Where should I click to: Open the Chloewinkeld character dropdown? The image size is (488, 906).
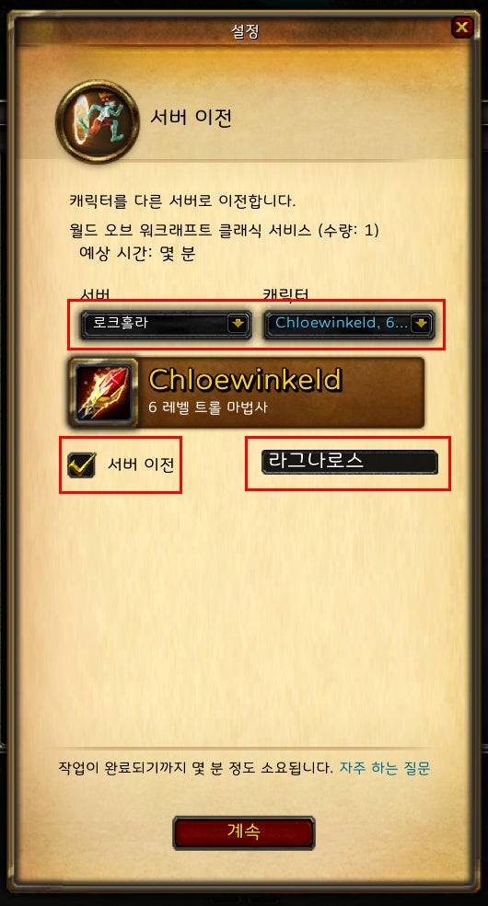click(349, 324)
